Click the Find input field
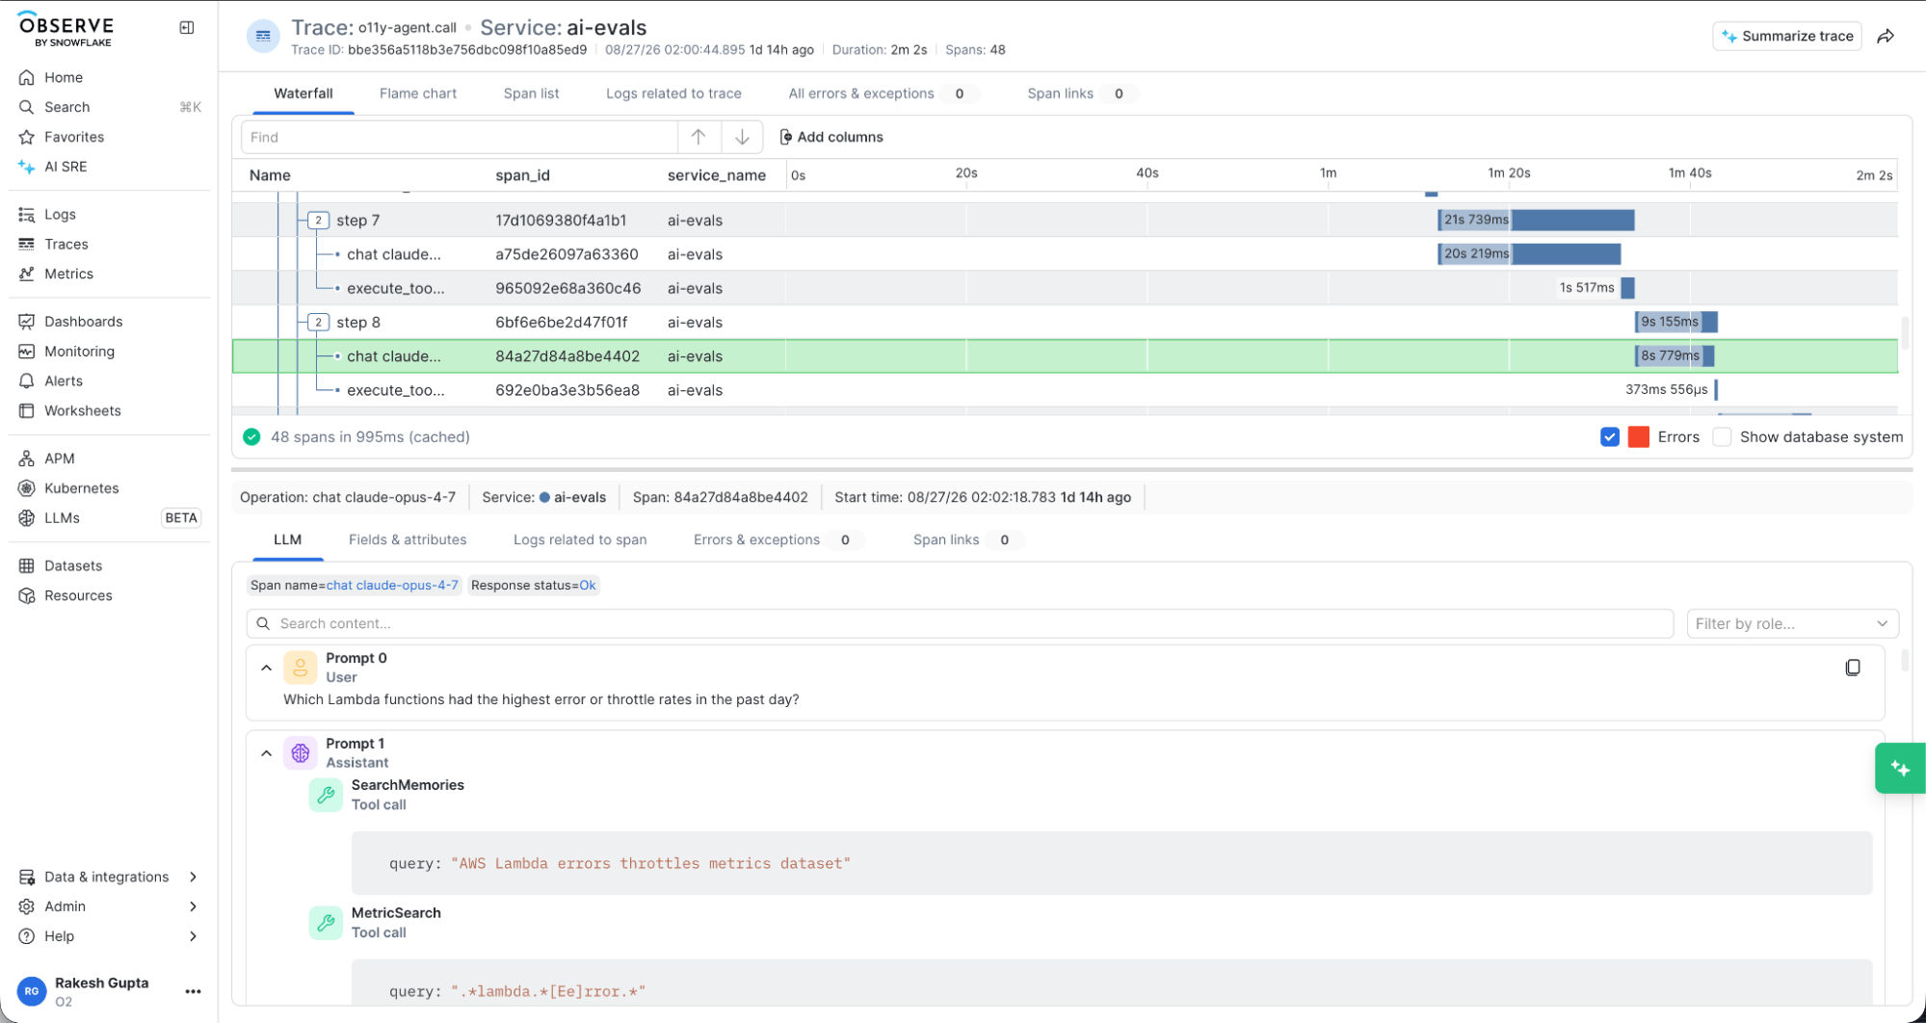 click(x=459, y=137)
